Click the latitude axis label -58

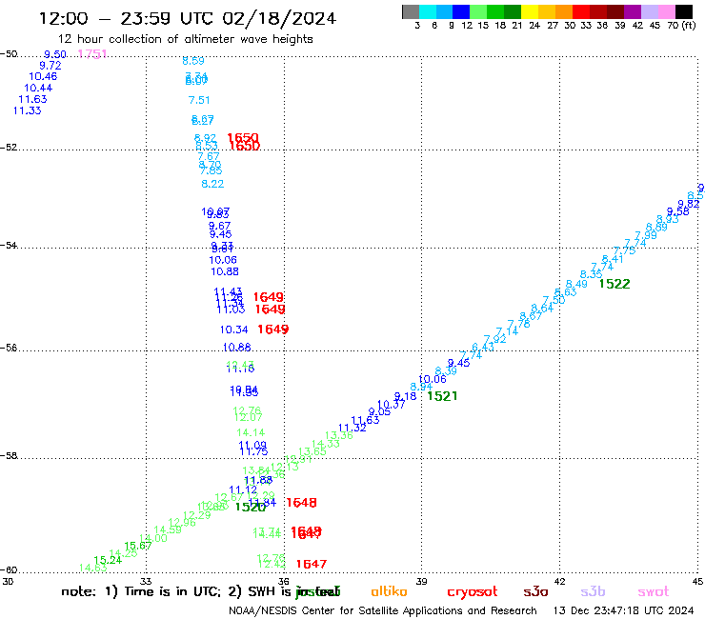tap(9, 456)
